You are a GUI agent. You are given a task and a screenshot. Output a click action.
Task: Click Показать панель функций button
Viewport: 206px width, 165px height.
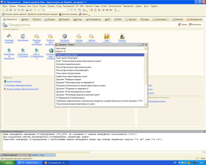pos(14,14)
